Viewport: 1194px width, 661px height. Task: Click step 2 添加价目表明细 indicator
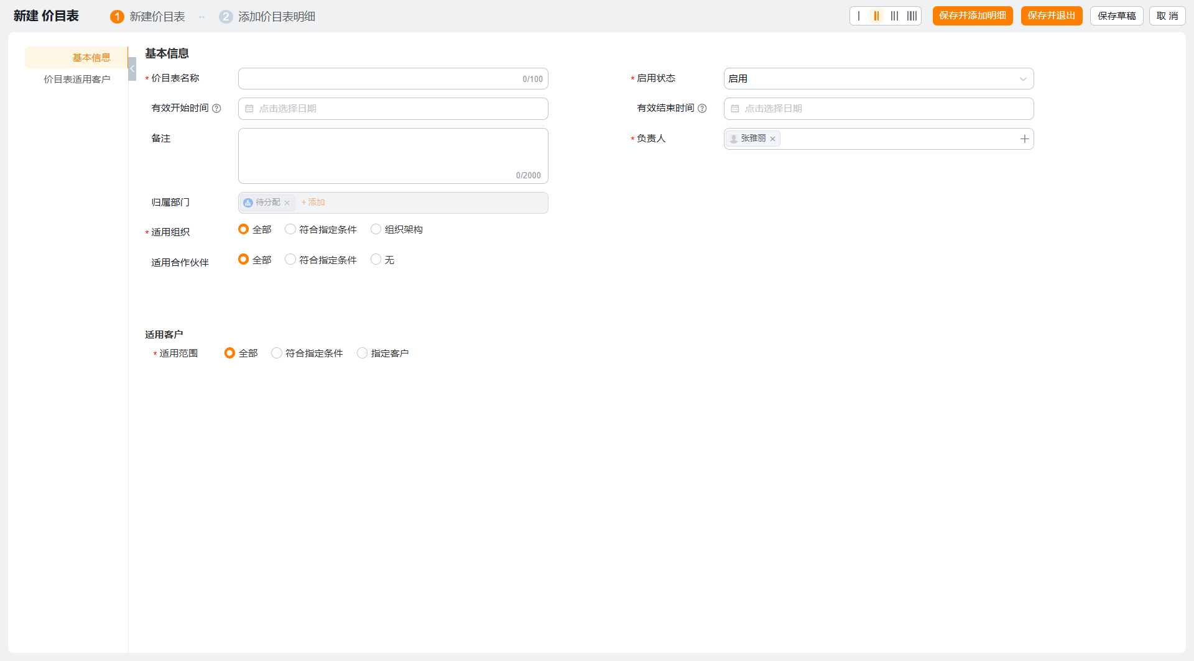pyautogui.click(x=267, y=17)
